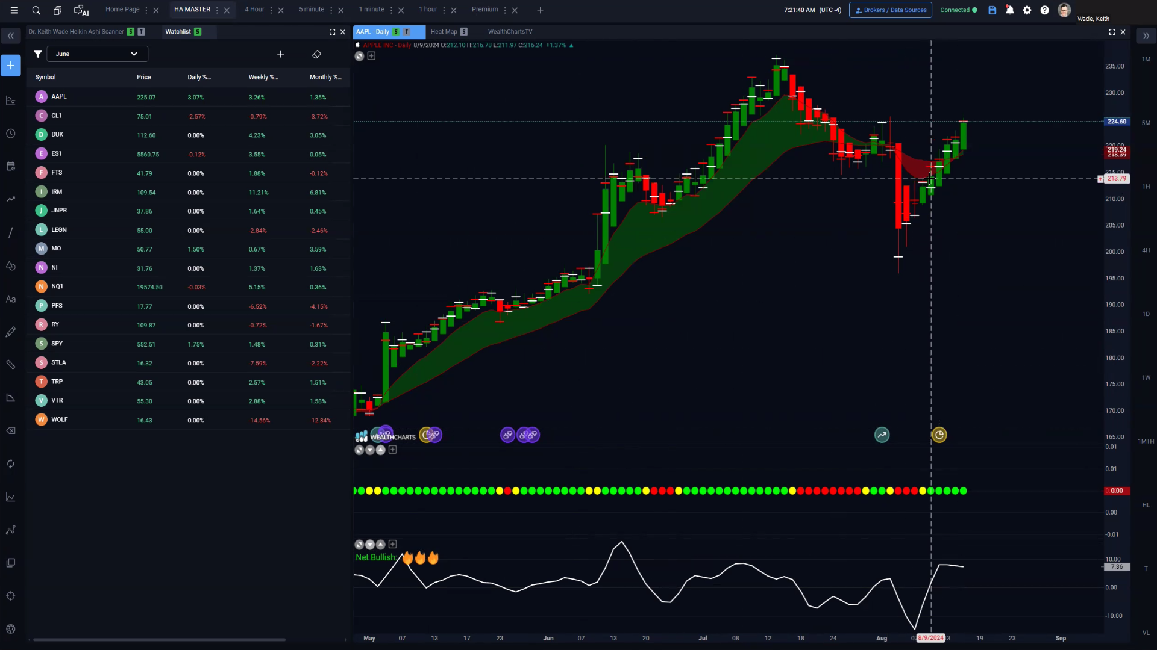Open the Wade, Keith profile avatar

(1064, 10)
